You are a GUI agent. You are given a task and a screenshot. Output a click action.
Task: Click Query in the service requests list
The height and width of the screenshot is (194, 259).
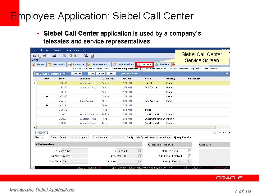coord(111,74)
